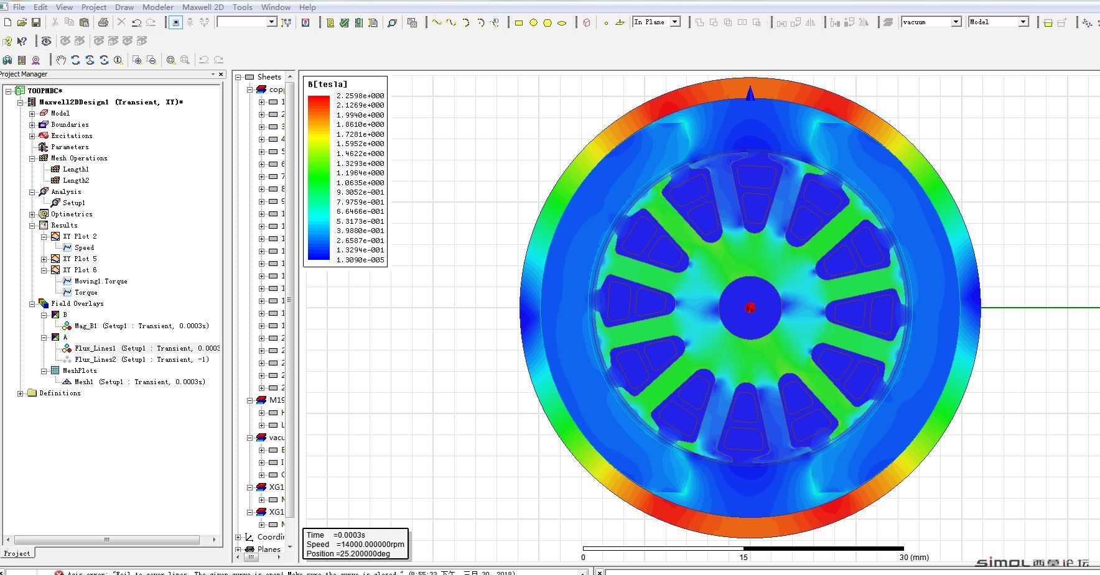Switch to the Project tab at the bottom
Viewport: 1100px width, 575px height.
point(17,553)
